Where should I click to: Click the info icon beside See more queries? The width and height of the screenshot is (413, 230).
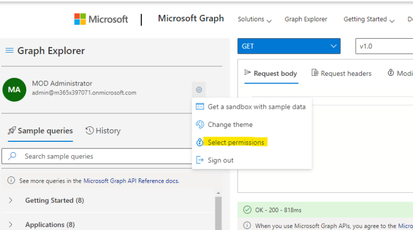click(x=11, y=180)
